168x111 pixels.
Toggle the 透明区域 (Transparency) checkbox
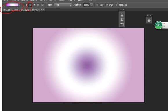[116, 5]
